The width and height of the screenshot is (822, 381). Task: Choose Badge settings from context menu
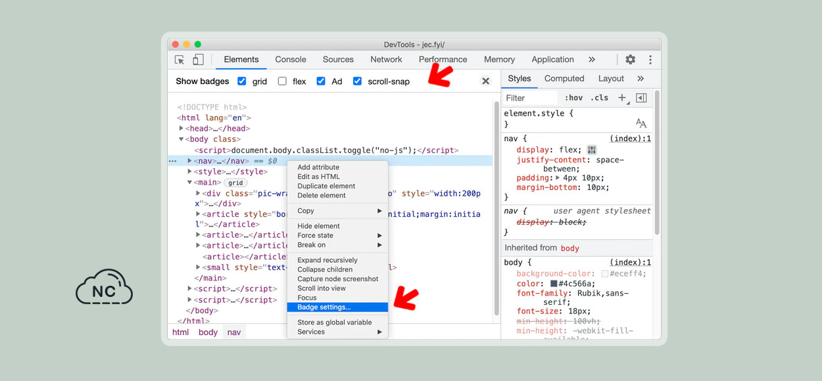[338, 307]
